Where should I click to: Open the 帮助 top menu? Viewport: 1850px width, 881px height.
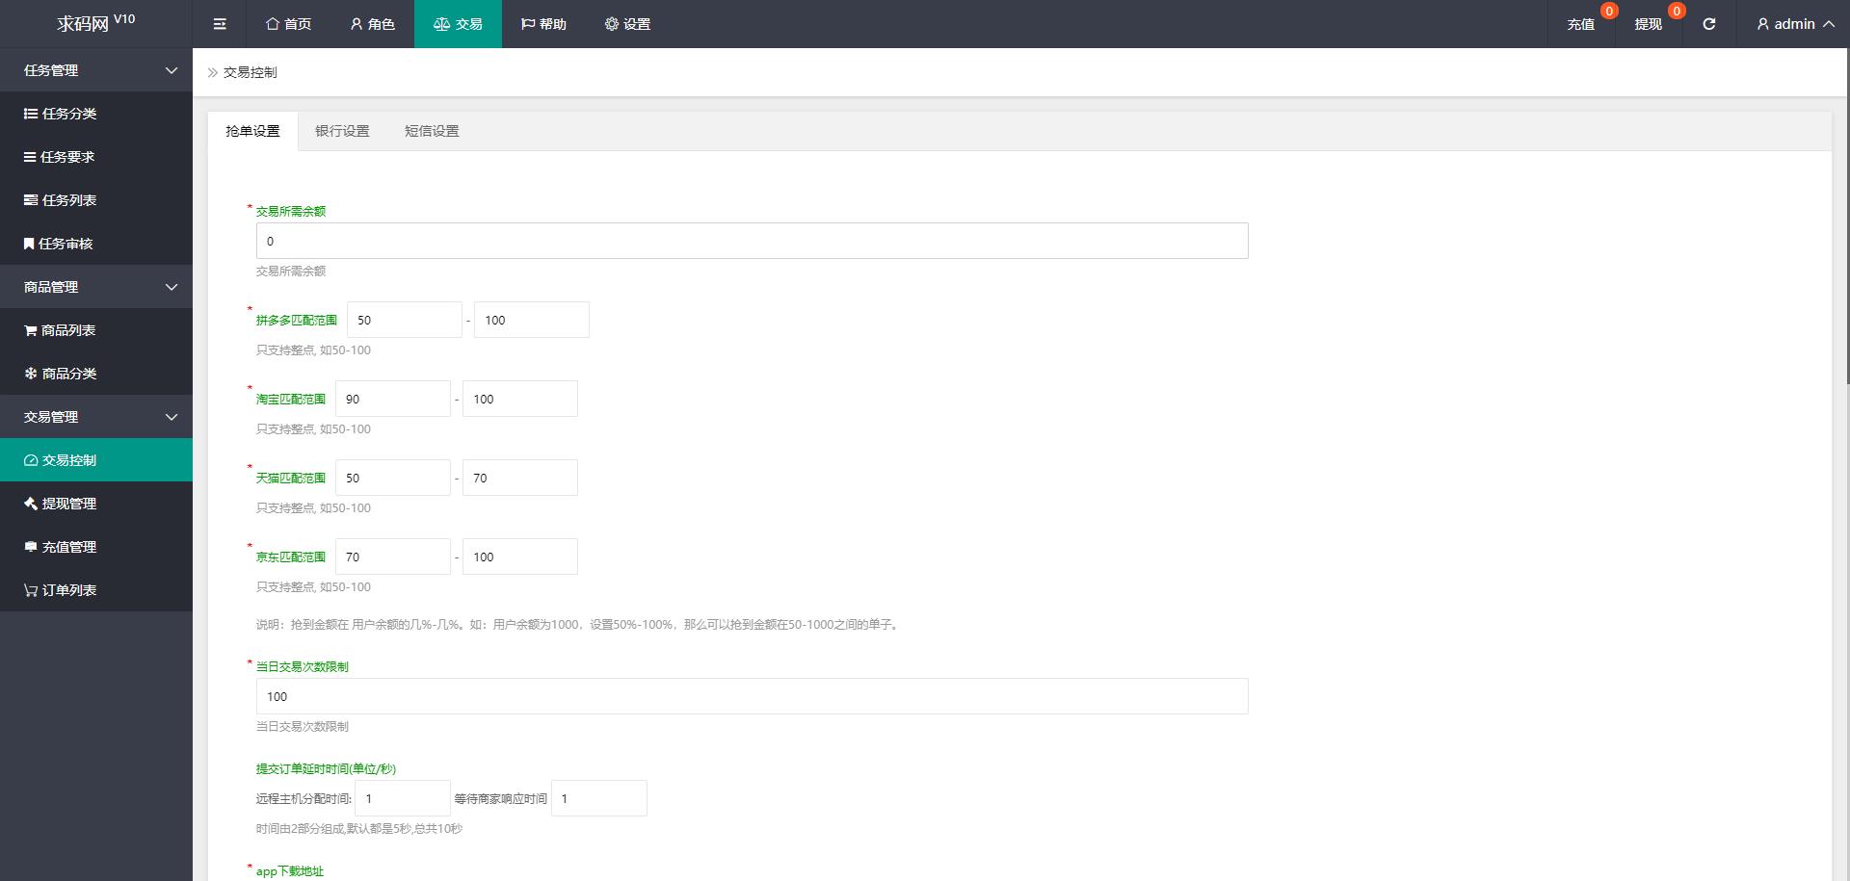(x=543, y=24)
